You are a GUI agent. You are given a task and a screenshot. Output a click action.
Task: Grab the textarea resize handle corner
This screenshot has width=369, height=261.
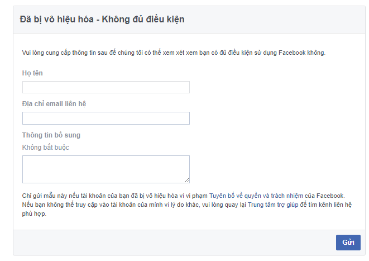pos(187,181)
